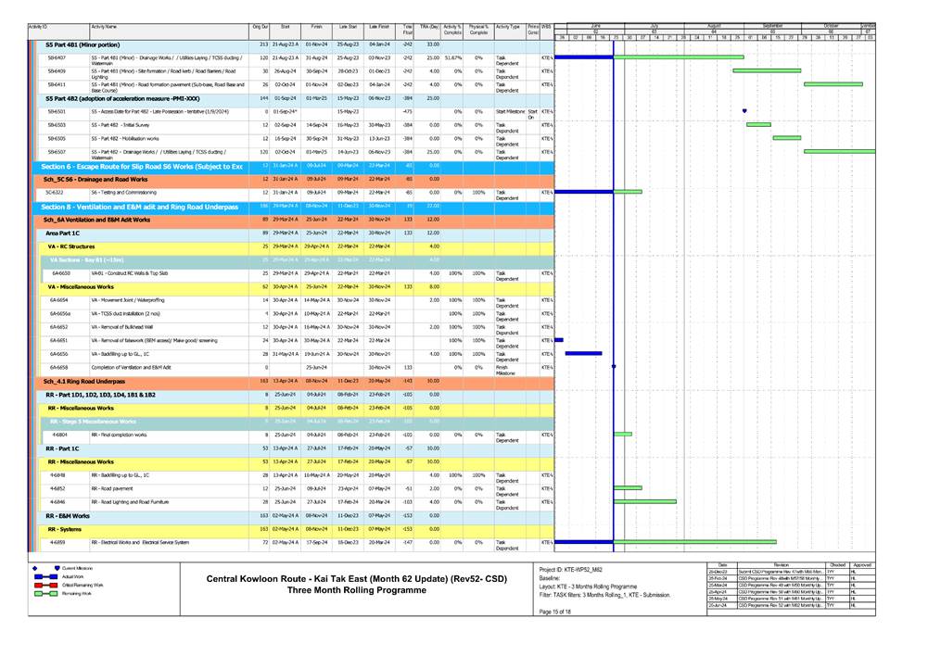Click the Critical Remaining Work legend icon
The width and height of the screenshot is (928, 656).
(x=44, y=585)
